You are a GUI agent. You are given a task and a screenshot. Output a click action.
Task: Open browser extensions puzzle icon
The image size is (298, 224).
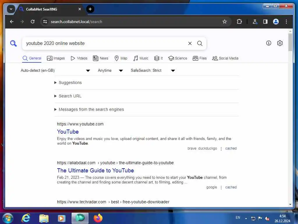coord(239,22)
